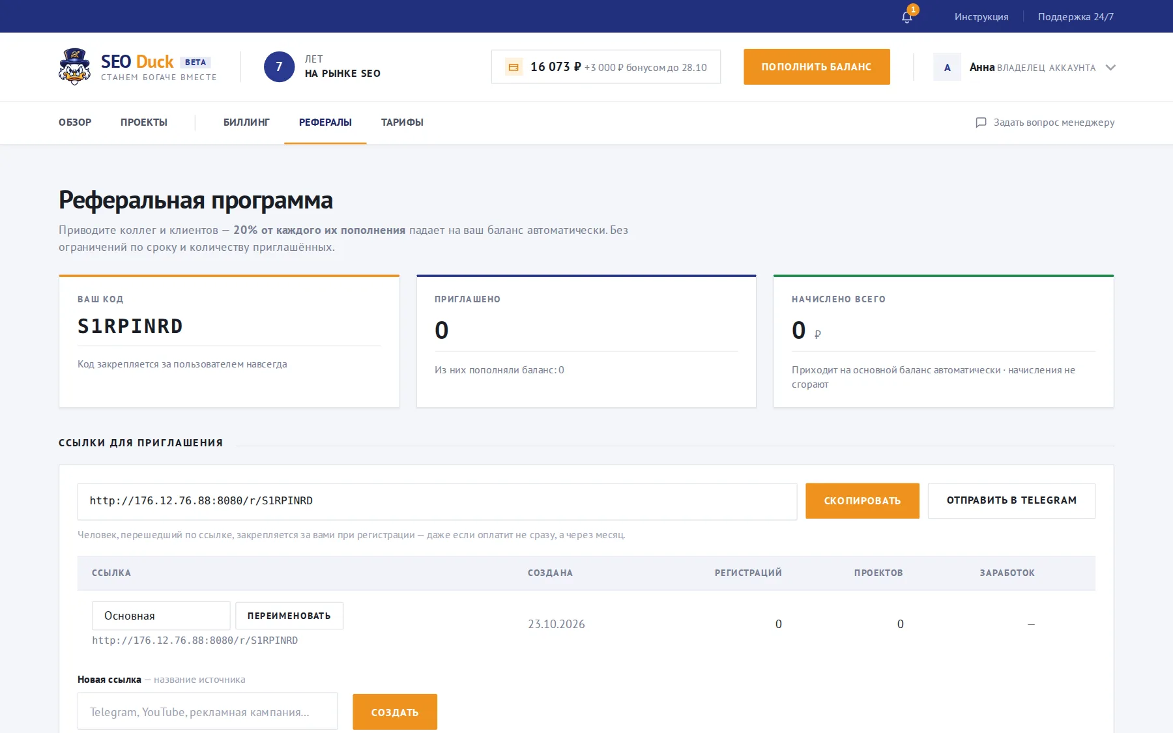Open notifications bell icon
The image size is (1173, 733).
coord(906,17)
